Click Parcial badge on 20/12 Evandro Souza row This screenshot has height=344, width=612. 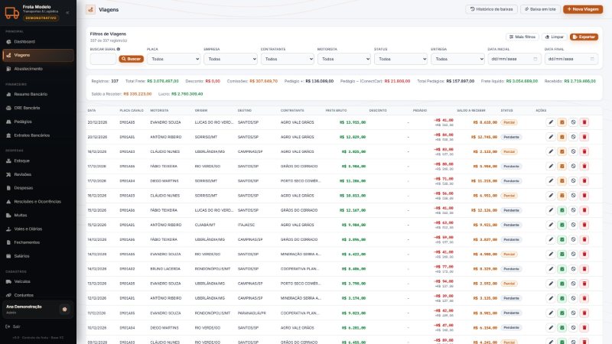(509, 122)
